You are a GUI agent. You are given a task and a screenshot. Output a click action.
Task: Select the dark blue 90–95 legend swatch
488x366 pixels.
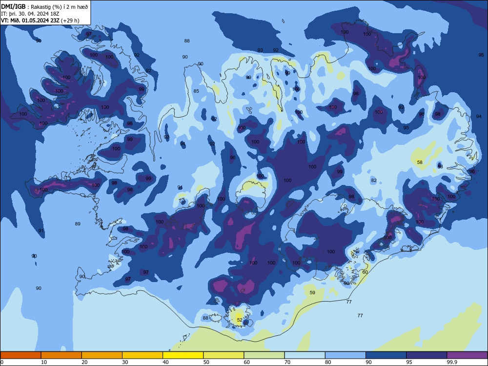(386, 355)
